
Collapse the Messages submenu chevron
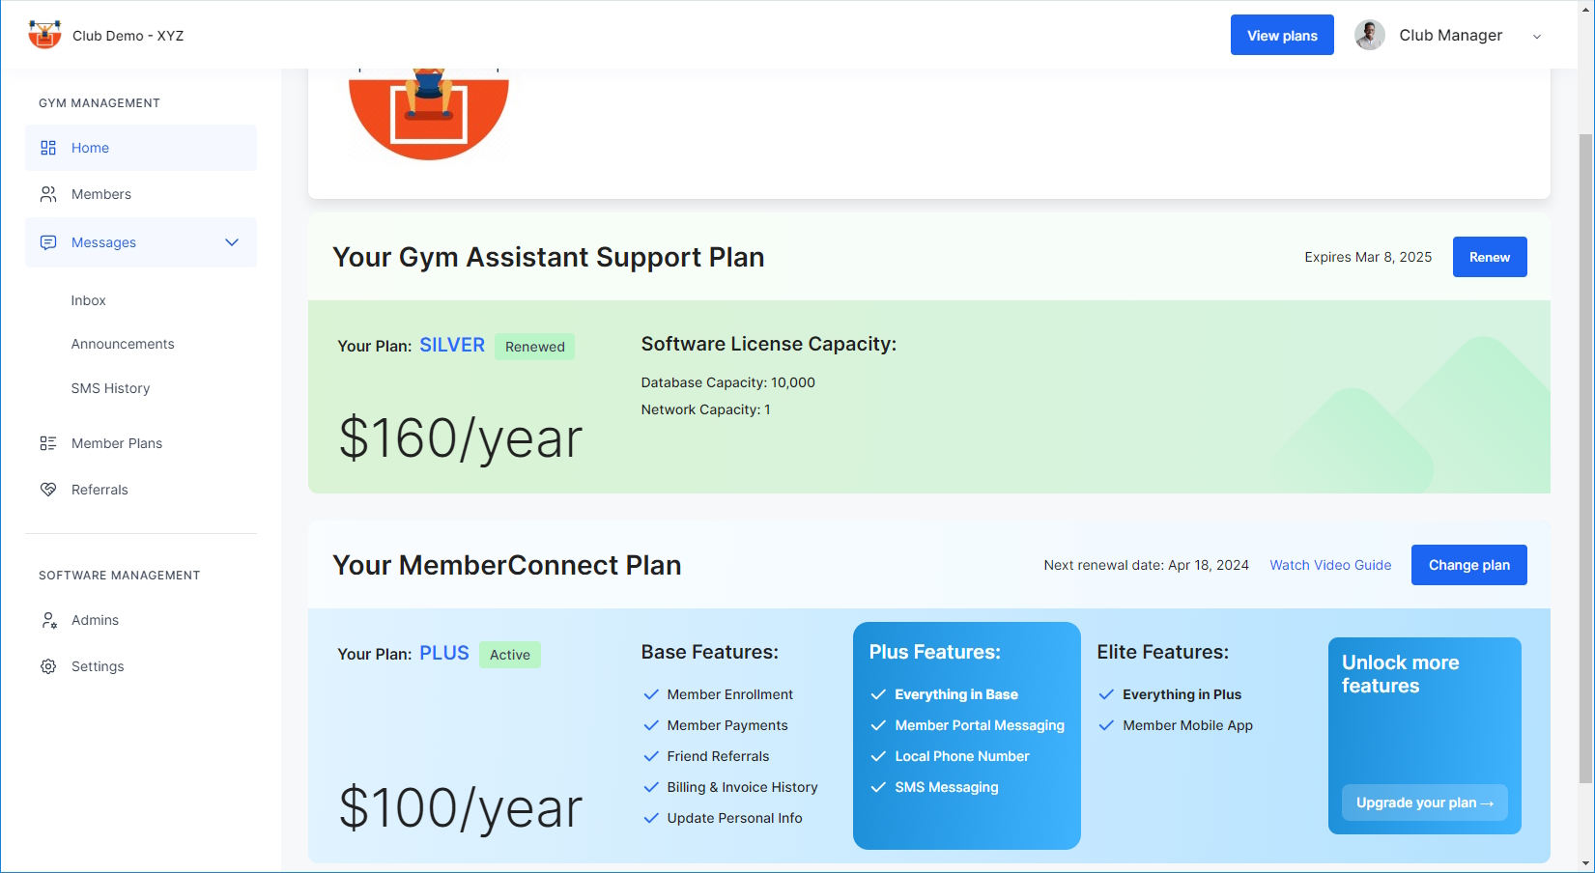point(231,242)
